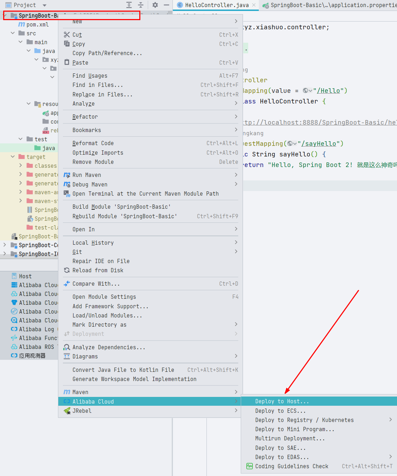
Task: Open the Project panel settings gear
Action: tap(155, 5)
